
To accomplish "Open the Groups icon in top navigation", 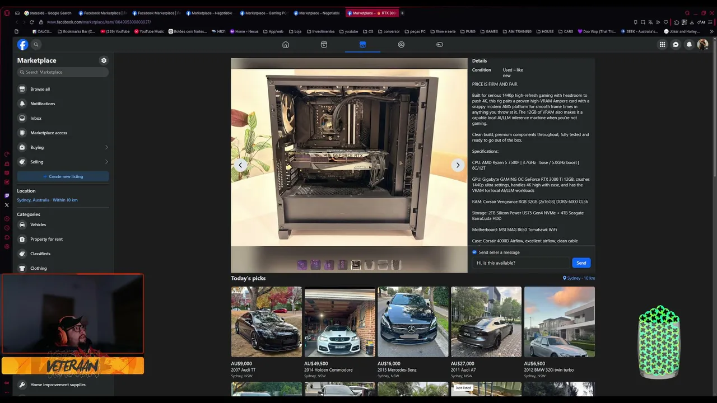I will 401,44.
